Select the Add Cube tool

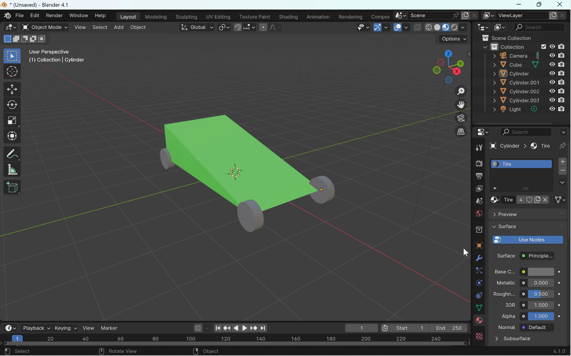[x=12, y=188]
